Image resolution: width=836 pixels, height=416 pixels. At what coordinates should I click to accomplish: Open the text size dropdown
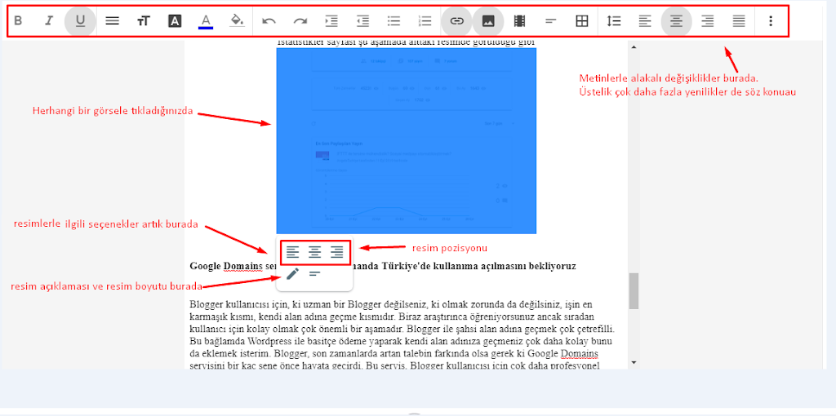(144, 21)
